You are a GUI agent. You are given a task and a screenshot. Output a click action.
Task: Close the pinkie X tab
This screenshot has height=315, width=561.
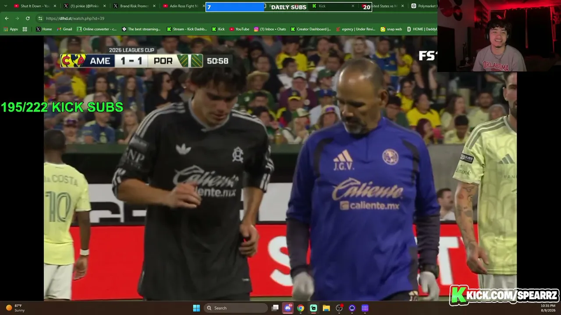click(x=104, y=6)
